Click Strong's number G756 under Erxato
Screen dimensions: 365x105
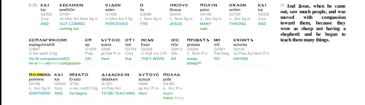tap(74, 84)
